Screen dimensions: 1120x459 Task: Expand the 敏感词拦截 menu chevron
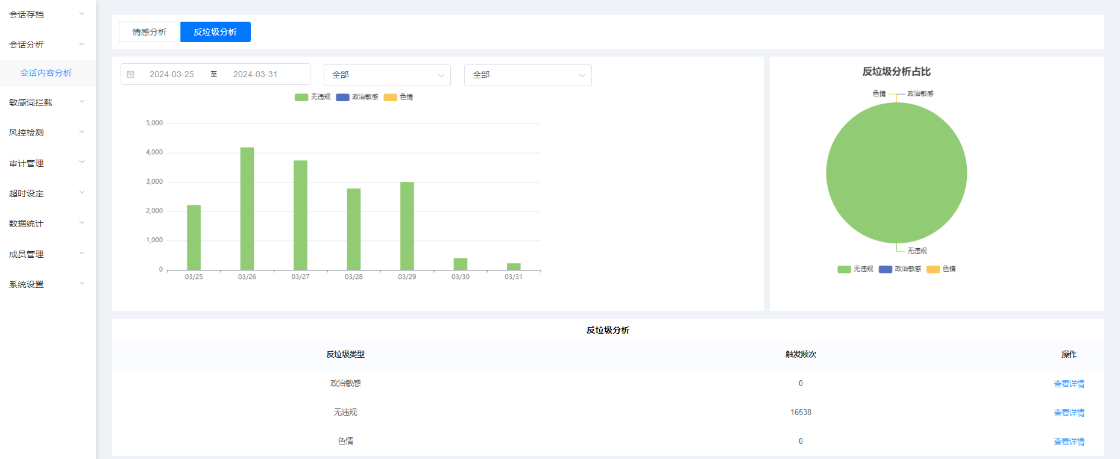click(82, 102)
